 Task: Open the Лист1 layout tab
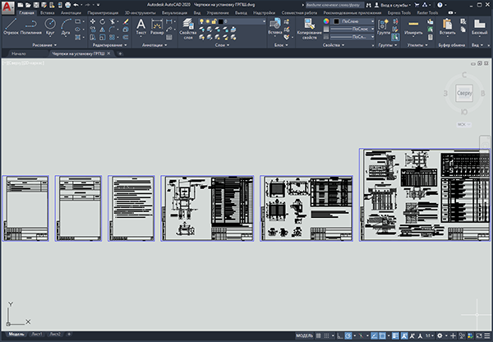pos(37,334)
